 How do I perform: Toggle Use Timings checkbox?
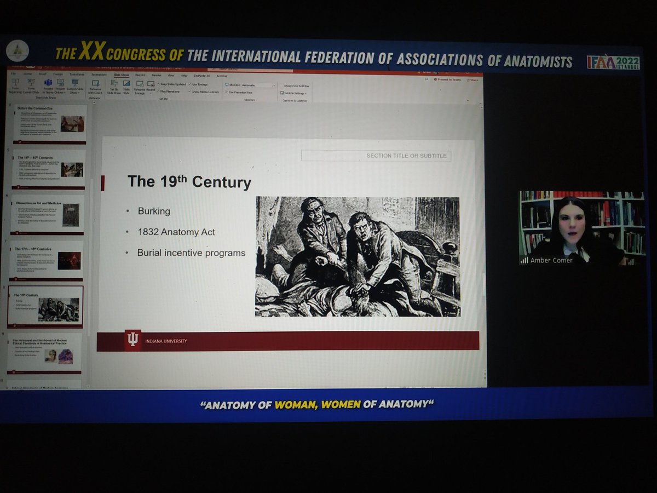click(x=198, y=84)
